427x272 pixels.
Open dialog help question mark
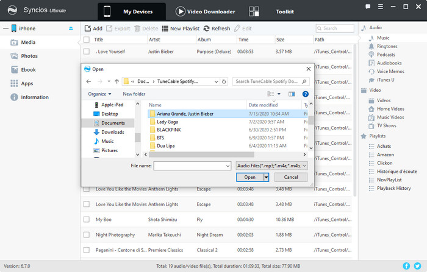[x=306, y=94]
